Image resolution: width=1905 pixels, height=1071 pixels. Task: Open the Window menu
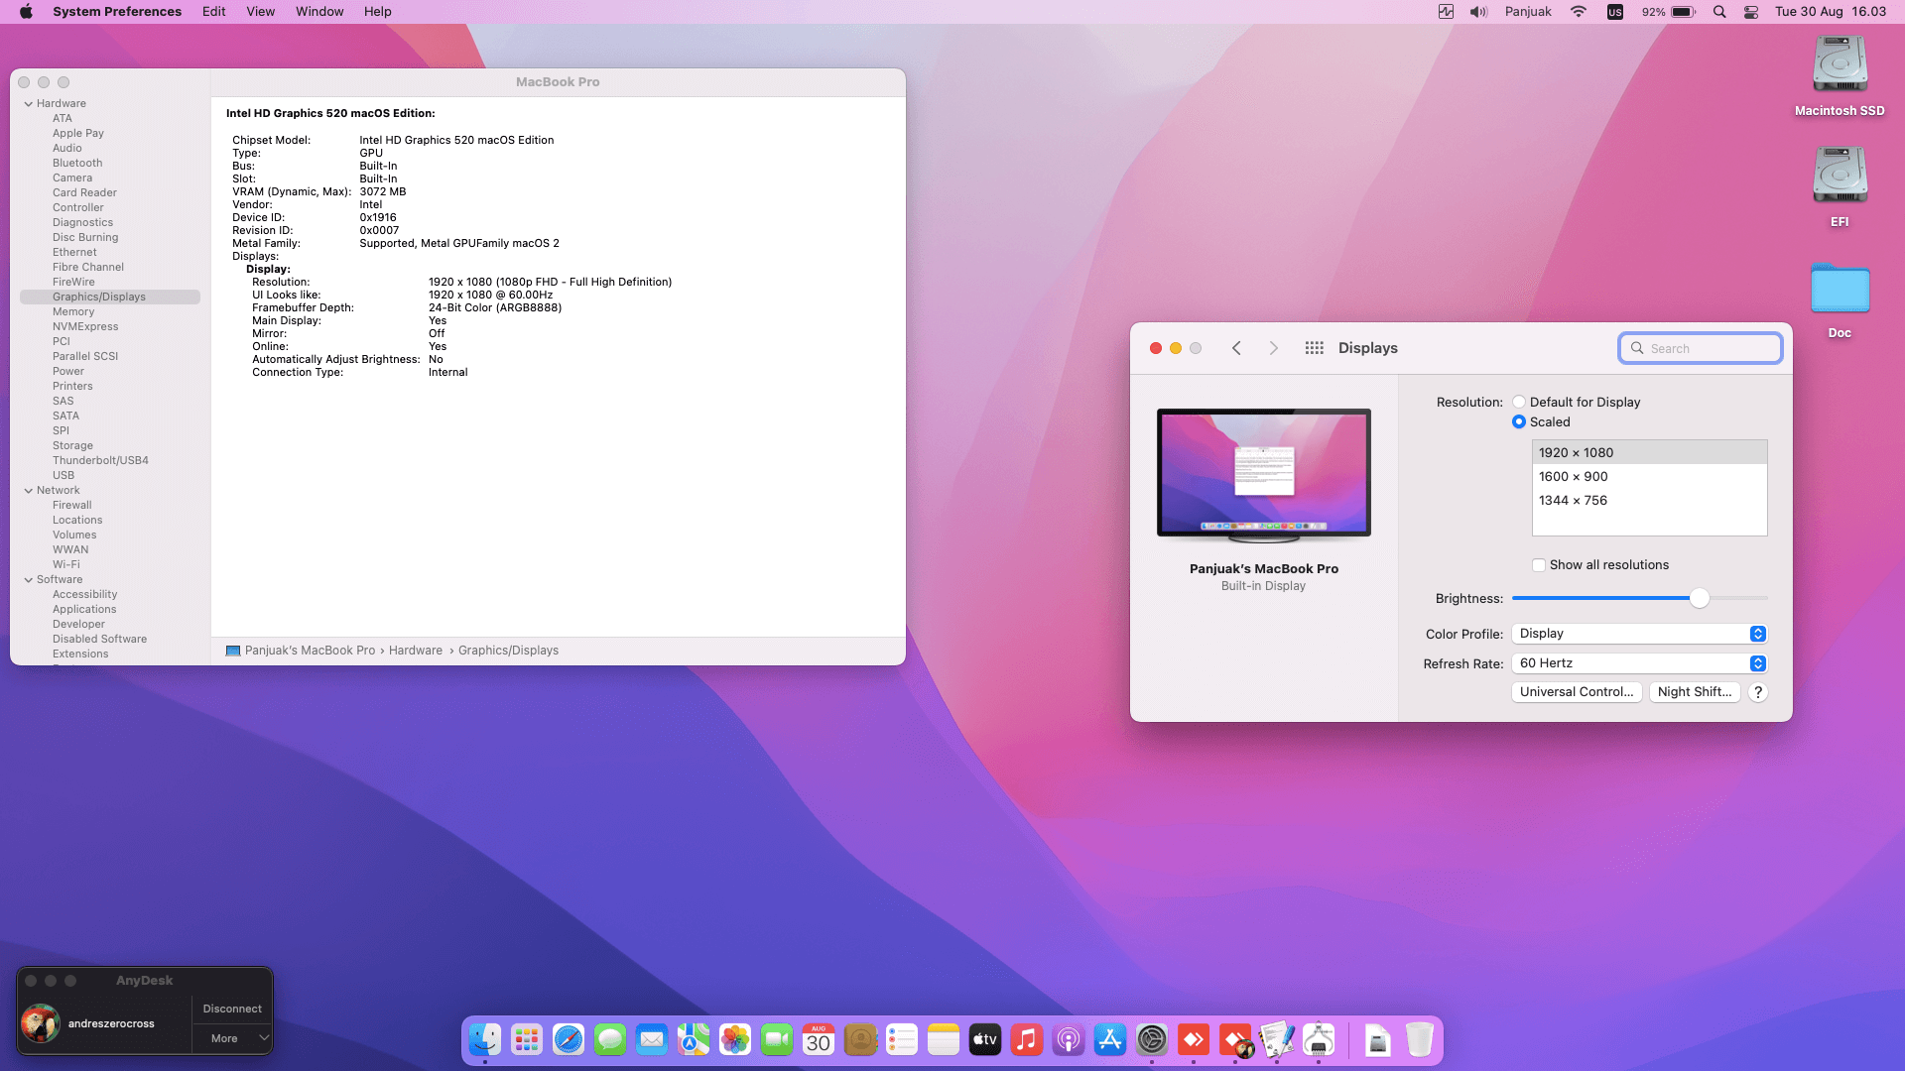click(319, 12)
